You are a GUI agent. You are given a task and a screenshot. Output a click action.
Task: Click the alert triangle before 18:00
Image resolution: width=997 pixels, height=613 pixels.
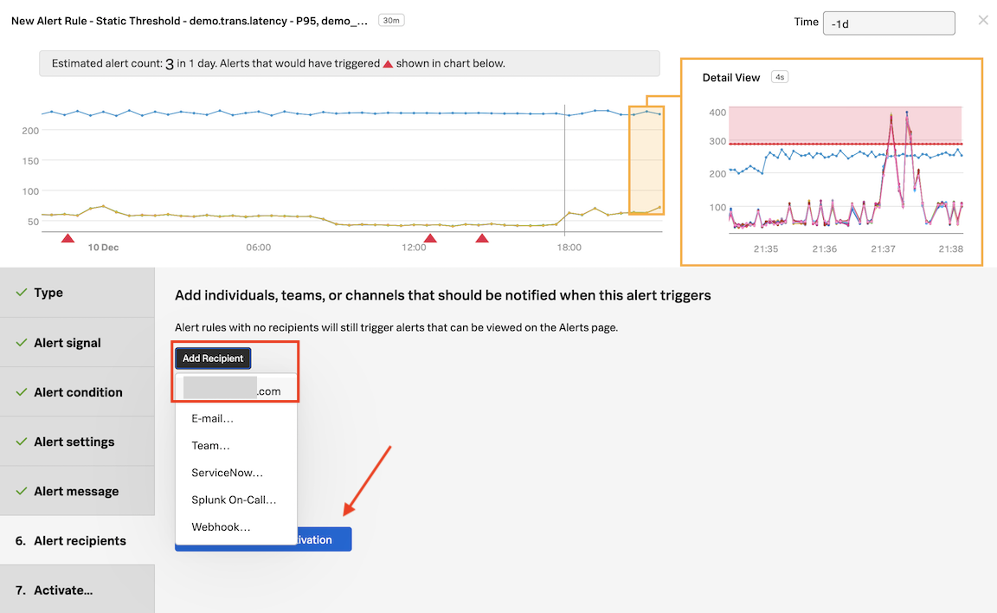tap(482, 238)
